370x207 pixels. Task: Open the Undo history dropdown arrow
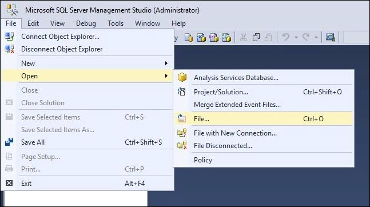coord(296,37)
